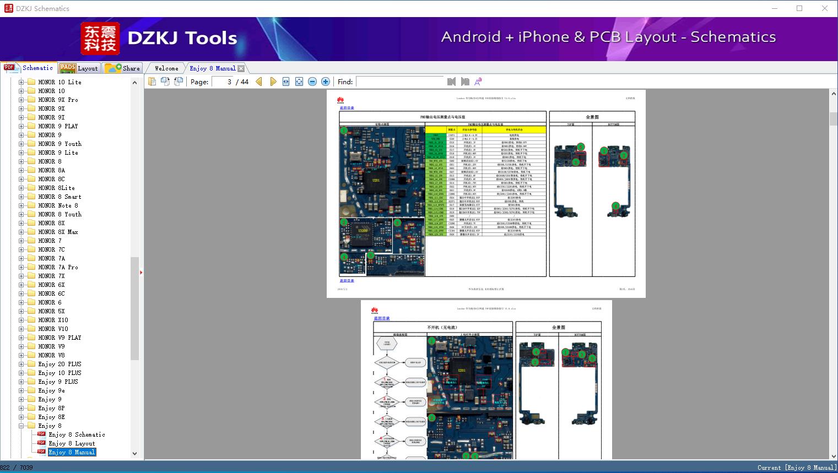Expand the HONOR 9 PLAY folder
Viewport: 838px width, 473px height.
tap(21, 126)
